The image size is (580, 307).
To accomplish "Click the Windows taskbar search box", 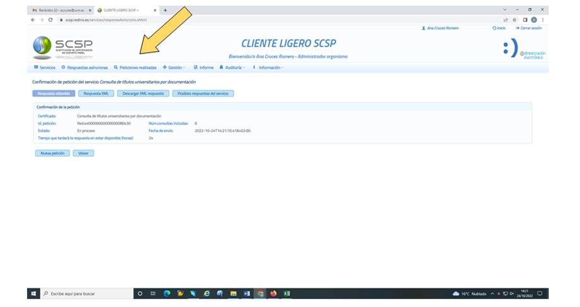I will point(86,294).
